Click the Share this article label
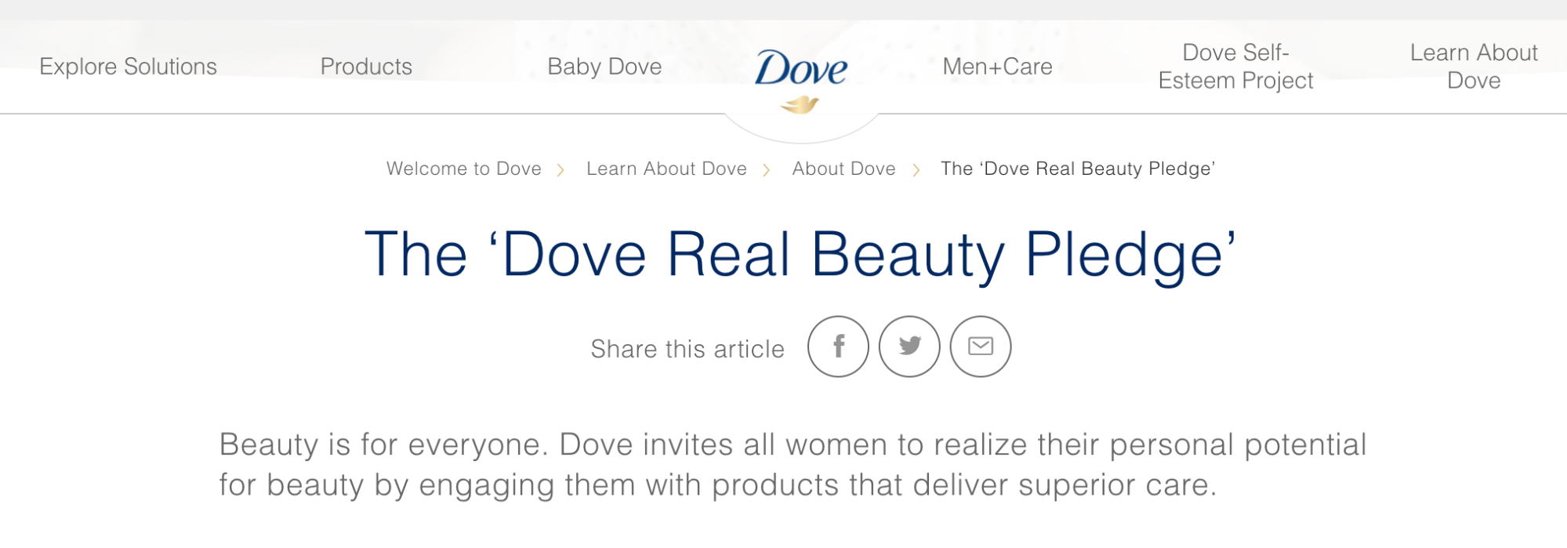 point(688,348)
